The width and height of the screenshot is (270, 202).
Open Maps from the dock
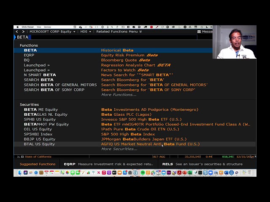(x=62, y=173)
